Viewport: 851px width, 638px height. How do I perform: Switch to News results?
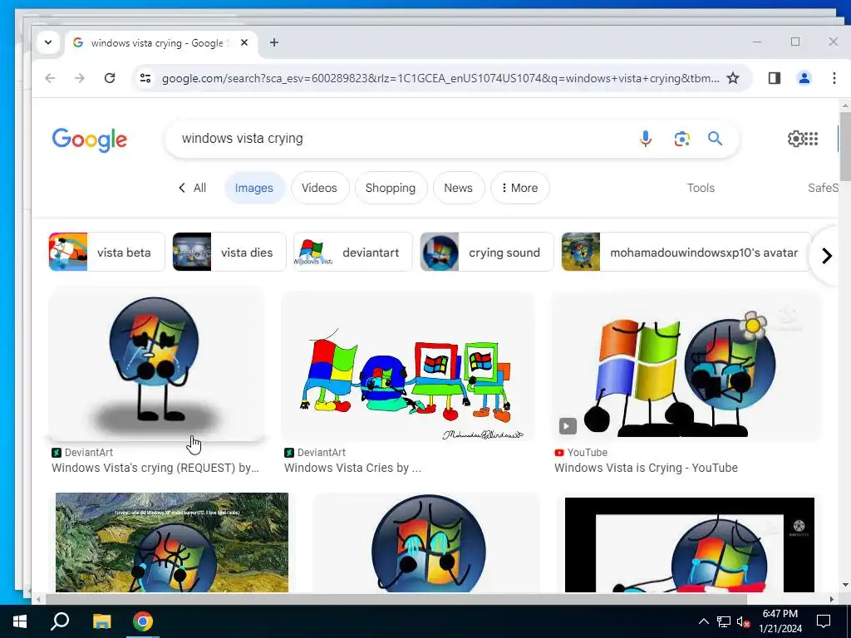tap(458, 188)
